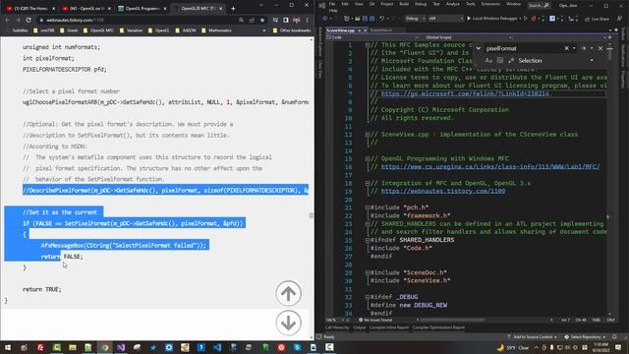Switch to OpenGL Programming browser tab

[142, 9]
